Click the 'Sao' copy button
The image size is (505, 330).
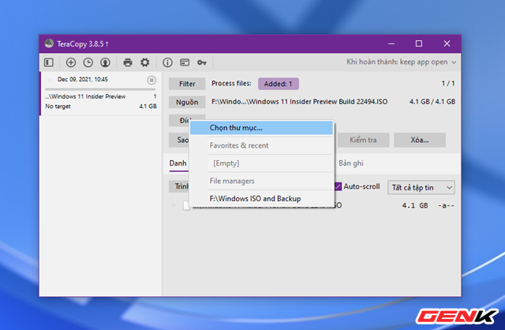[x=179, y=140]
